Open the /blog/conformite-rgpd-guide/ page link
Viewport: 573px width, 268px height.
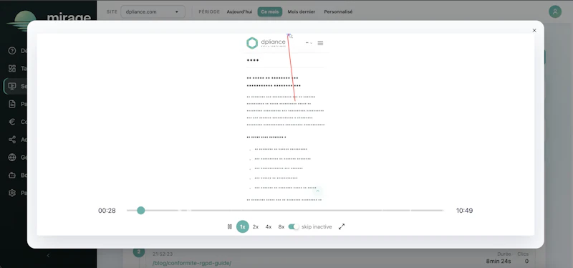pos(192,263)
